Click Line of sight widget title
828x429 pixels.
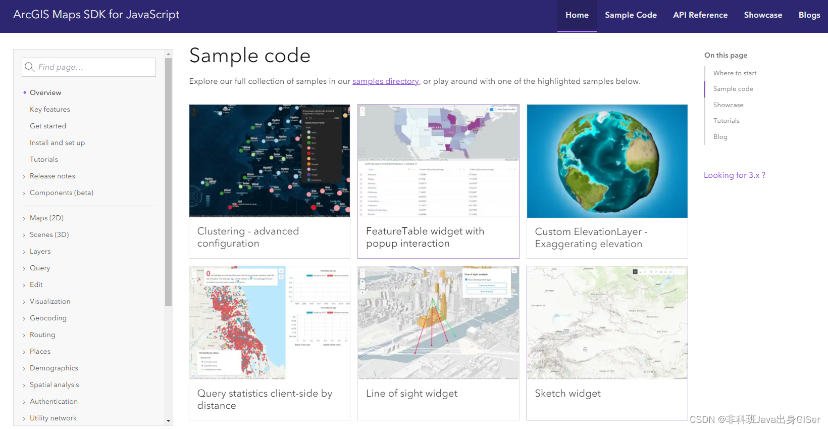pos(411,394)
